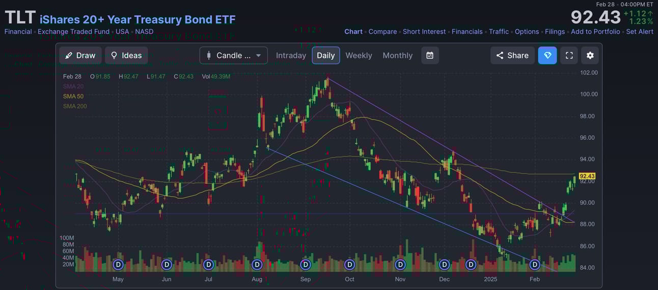
Task: Click Set Alert link
Action: 640,32
